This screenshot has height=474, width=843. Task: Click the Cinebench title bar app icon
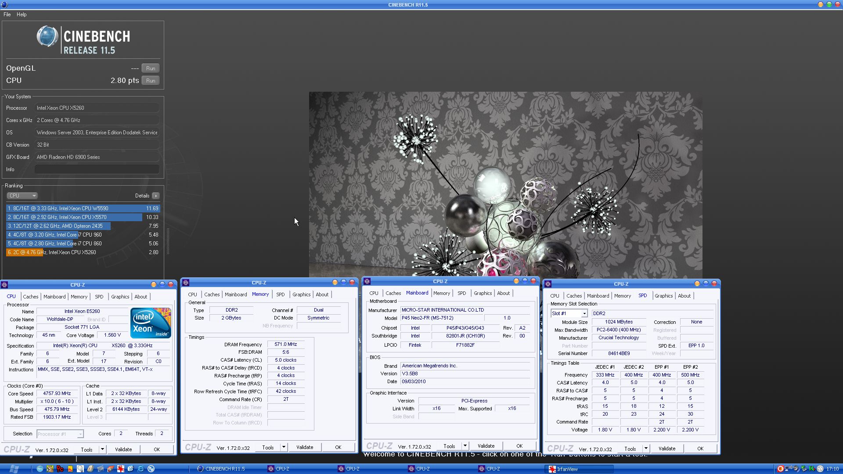(x=4, y=5)
